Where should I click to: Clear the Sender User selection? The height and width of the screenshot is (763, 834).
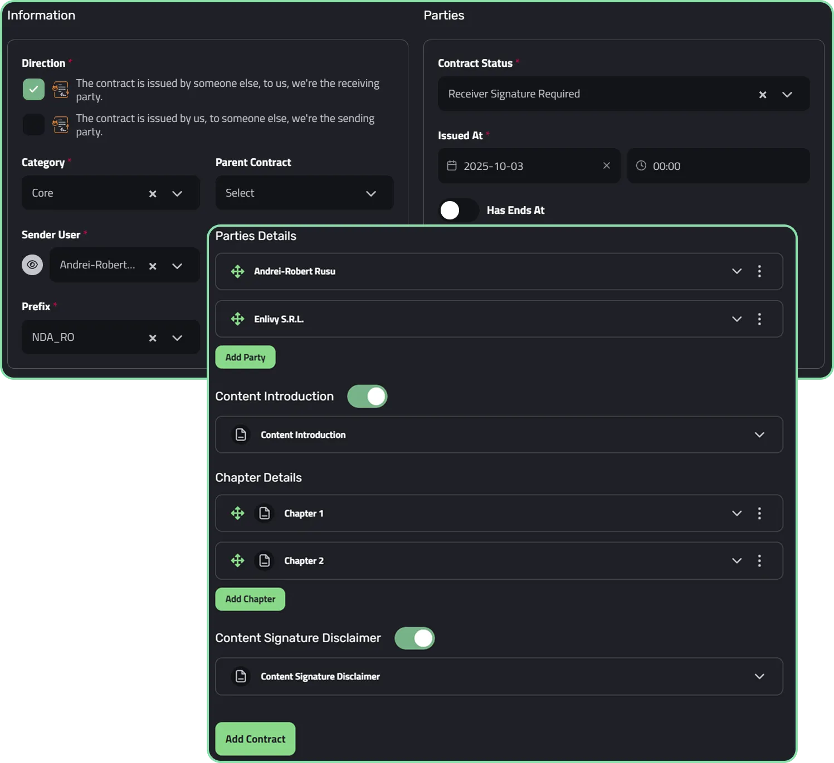point(153,266)
